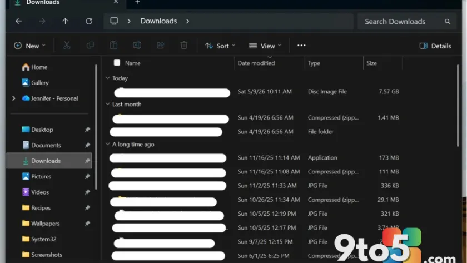Click the Rename toolbar icon
The width and height of the screenshot is (467, 263).
coord(137,45)
